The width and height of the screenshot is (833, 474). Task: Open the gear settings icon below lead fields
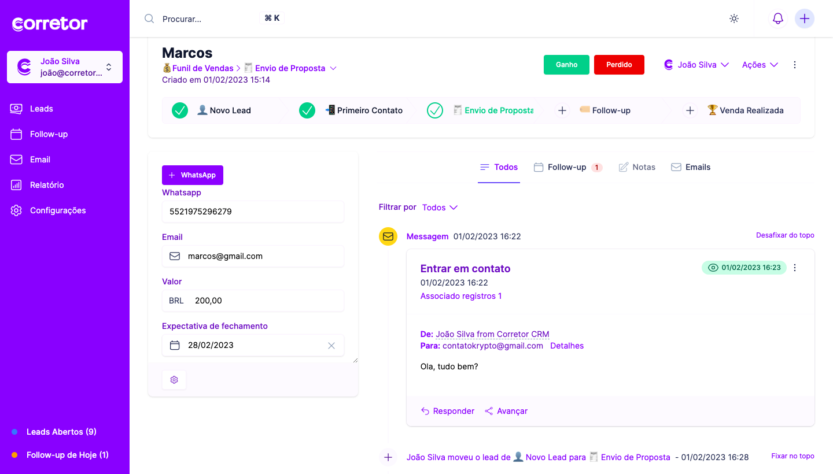(174, 380)
